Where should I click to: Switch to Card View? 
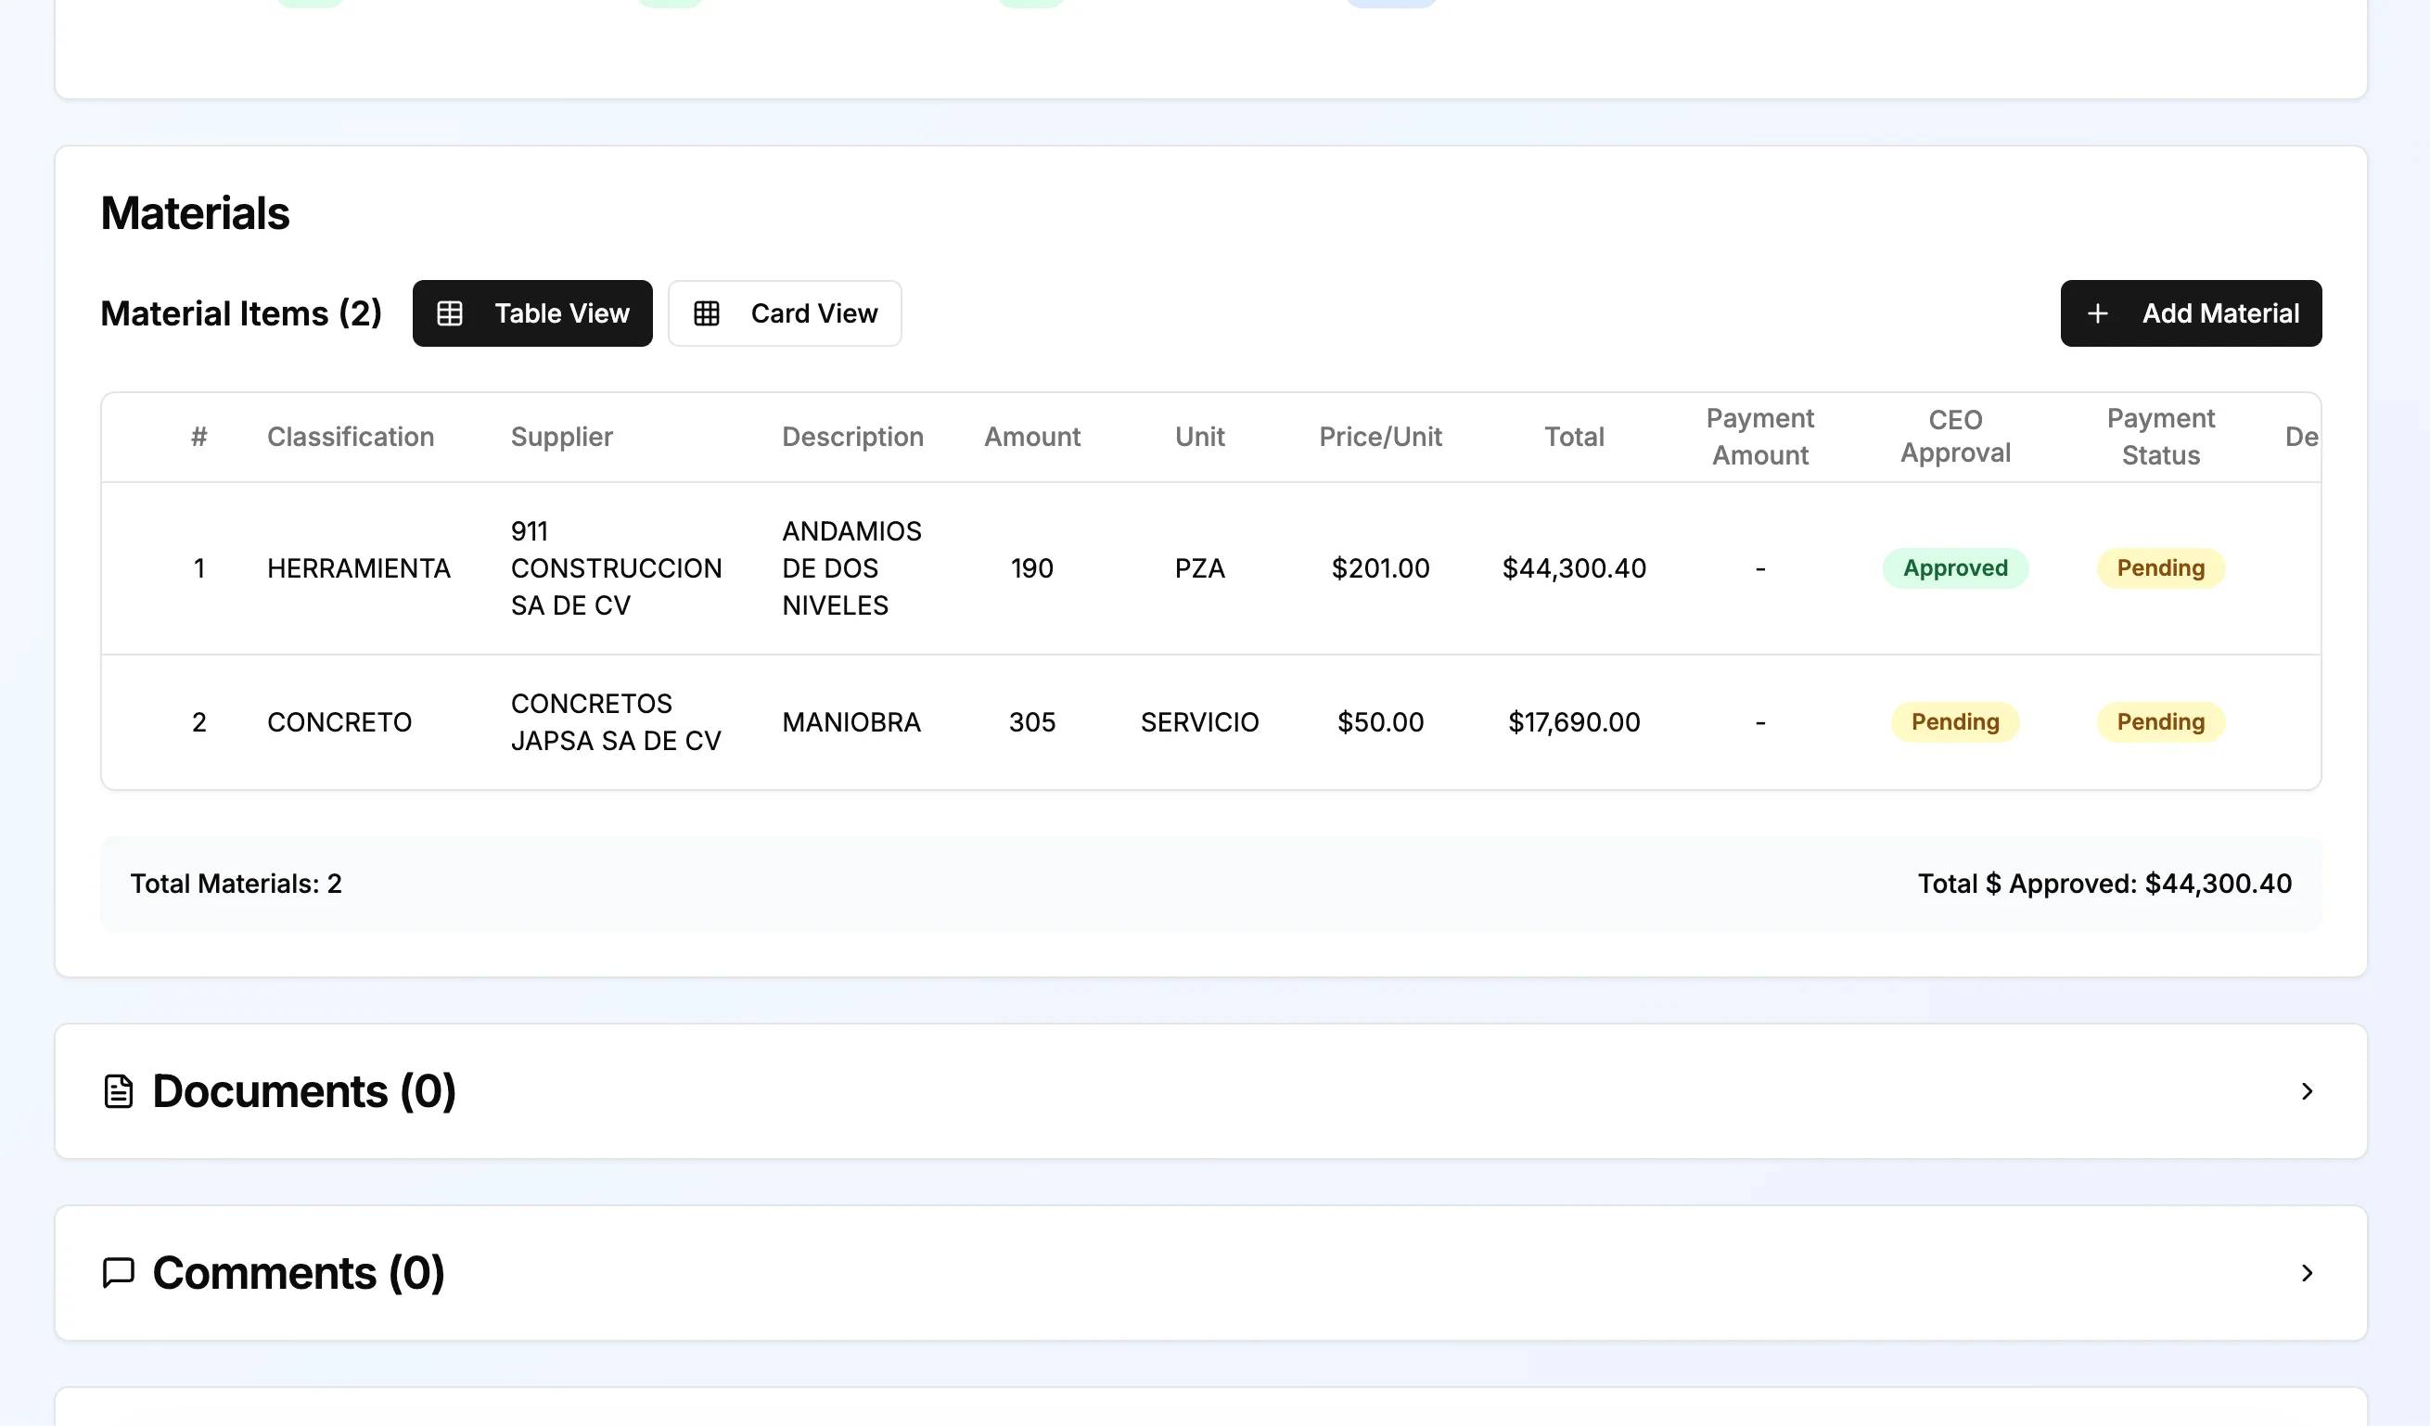[785, 313]
